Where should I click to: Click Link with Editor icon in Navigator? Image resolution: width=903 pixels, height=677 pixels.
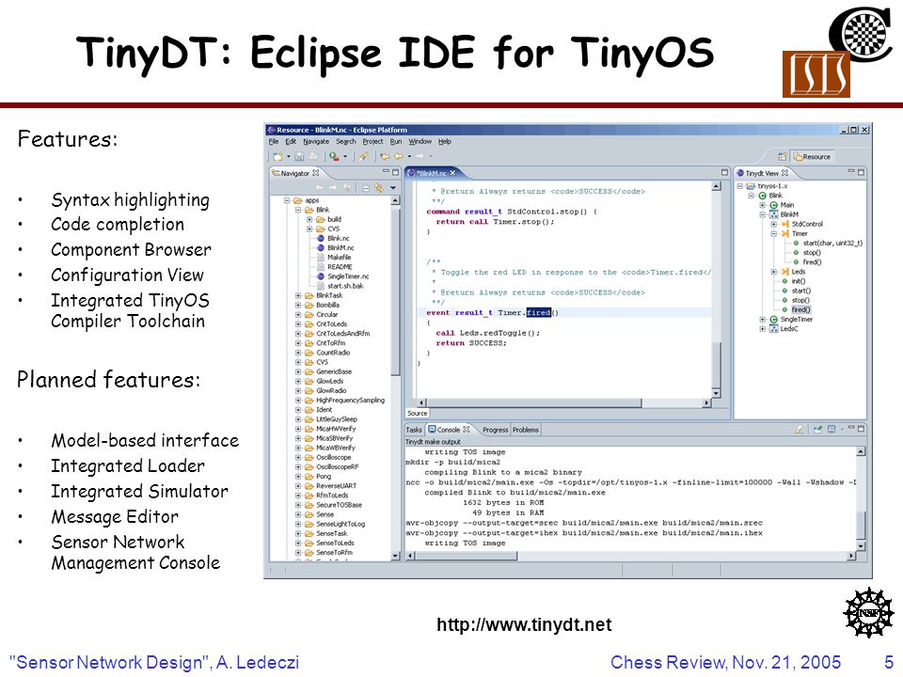[x=379, y=188]
